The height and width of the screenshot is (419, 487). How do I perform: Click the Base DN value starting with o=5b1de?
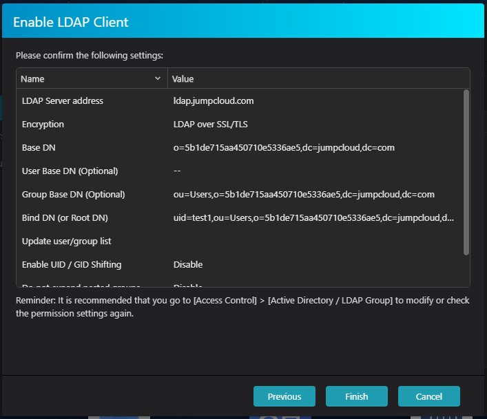click(284, 148)
